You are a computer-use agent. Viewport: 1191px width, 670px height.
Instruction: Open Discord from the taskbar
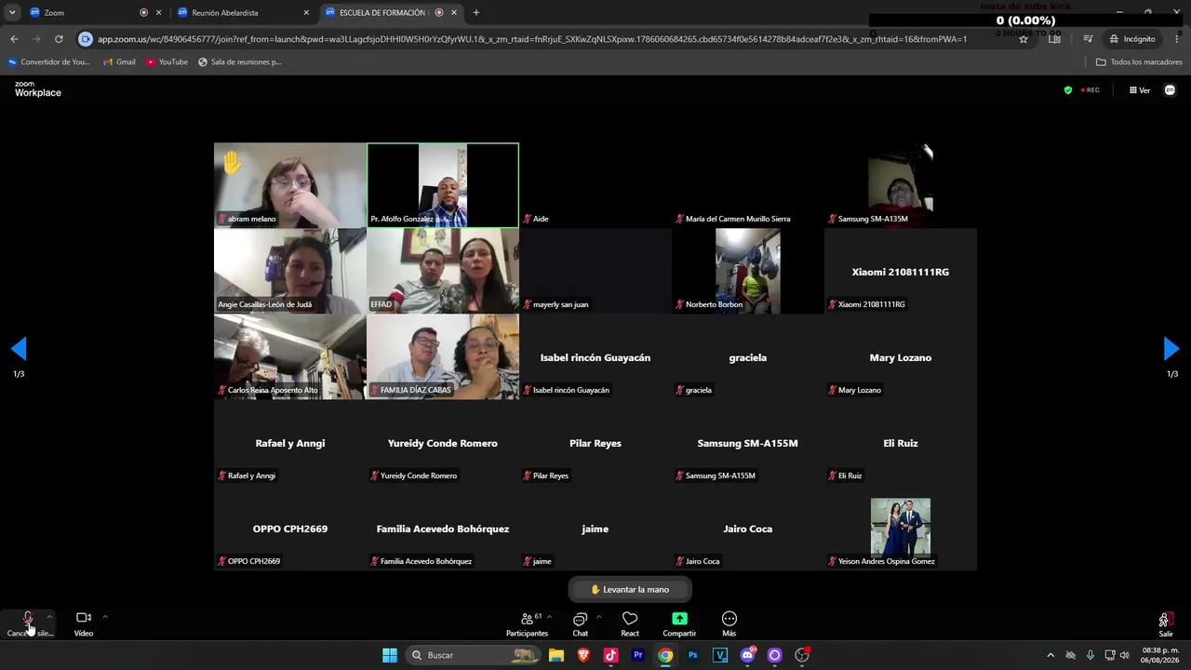(x=747, y=655)
